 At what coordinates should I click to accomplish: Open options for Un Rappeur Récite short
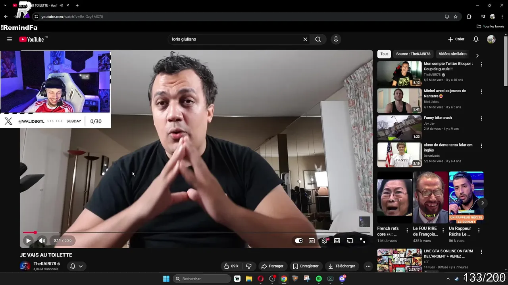click(x=479, y=230)
